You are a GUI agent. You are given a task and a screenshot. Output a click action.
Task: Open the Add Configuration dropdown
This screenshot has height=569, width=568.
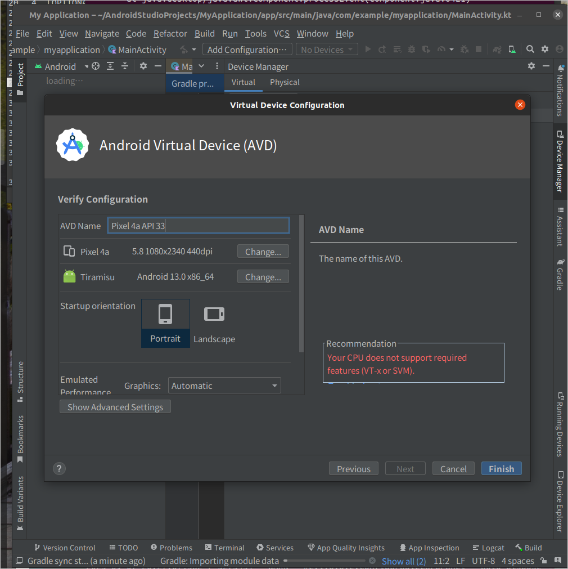(x=247, y=50)
